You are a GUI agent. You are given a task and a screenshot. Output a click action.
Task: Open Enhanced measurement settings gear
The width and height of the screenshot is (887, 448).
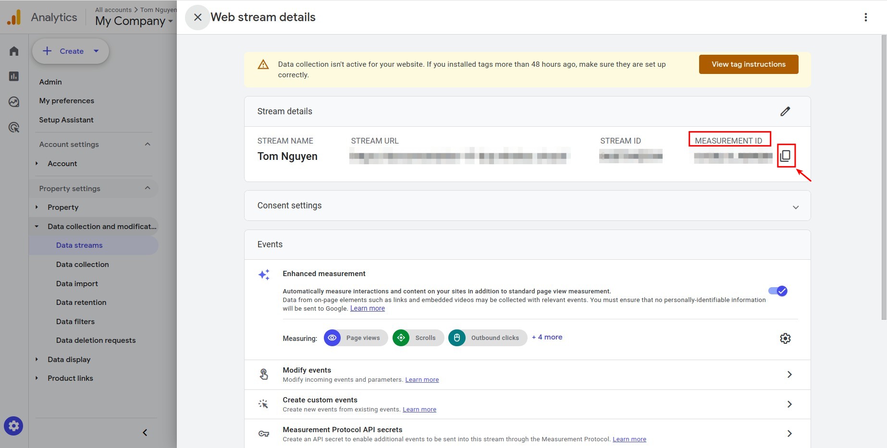coord(785,339)
